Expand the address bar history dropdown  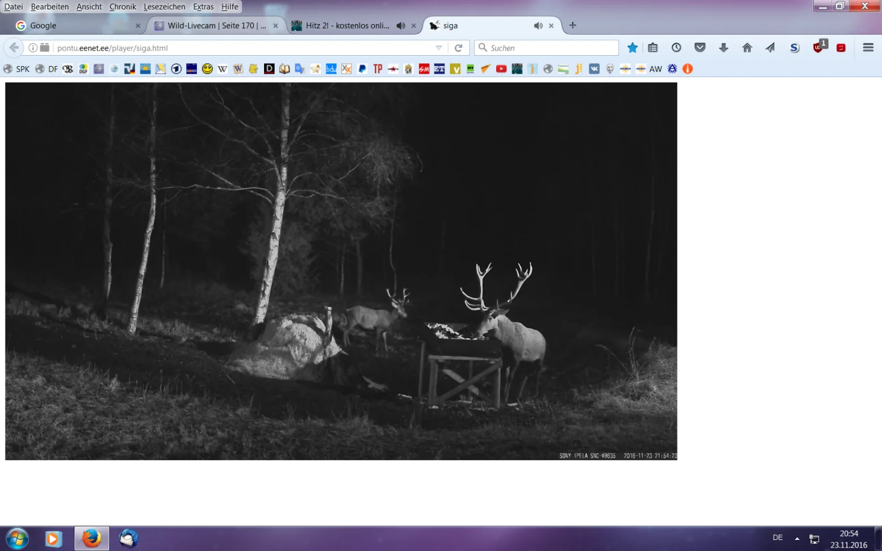(439, 48)
